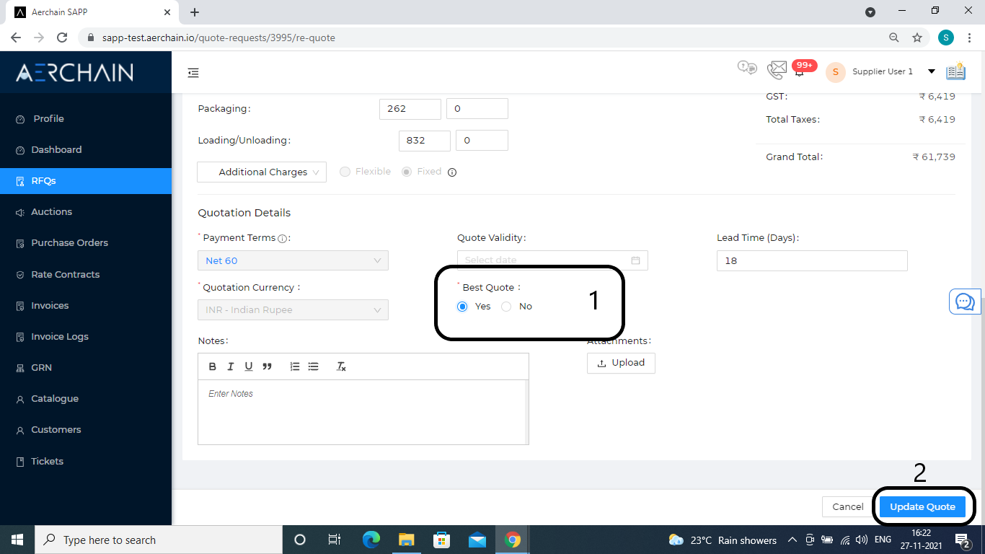This screenshot has height=554, width=985.
Task: Open the user guide book icon
Action: [955, 71]
